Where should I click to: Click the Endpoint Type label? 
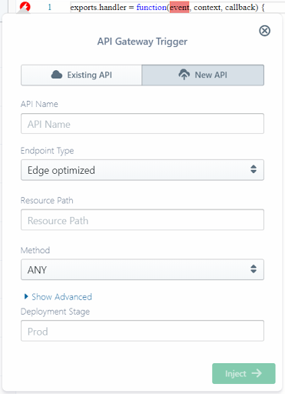(x=48, y=151)
